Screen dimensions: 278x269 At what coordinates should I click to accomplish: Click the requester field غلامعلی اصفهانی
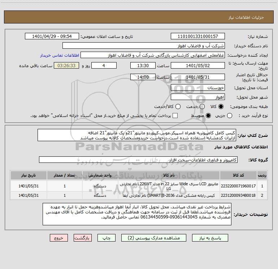pyautogui.click(x=153, y=55)
